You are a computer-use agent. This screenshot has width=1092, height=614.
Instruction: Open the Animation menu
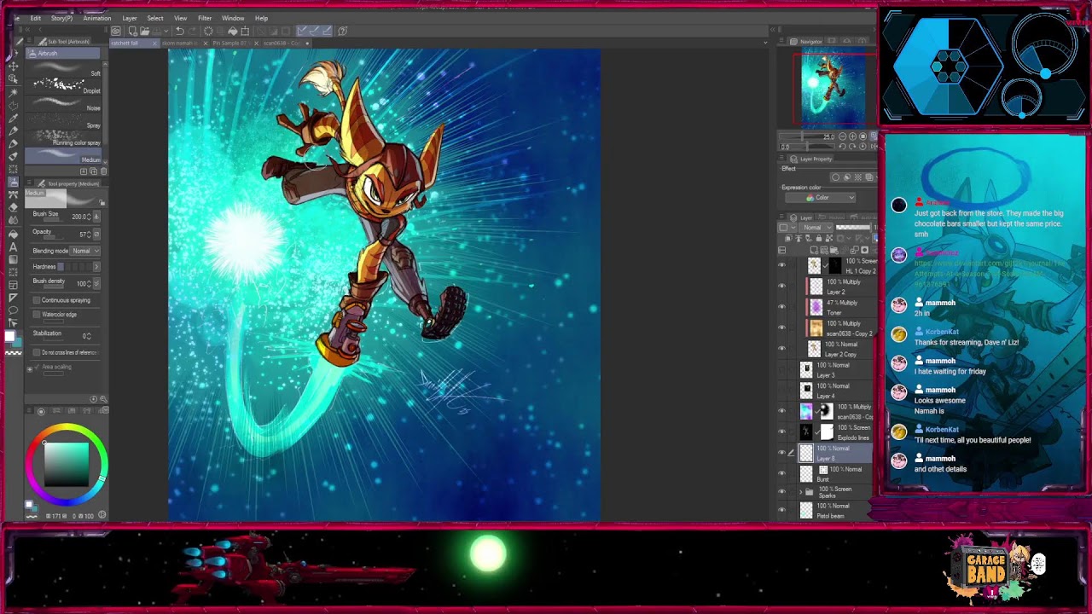96,18
